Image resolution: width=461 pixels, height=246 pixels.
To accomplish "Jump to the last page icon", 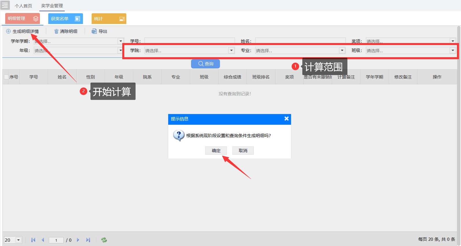I will (x=88, y=240).
